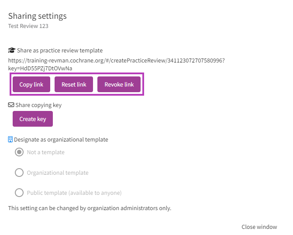Screen dimensions: 293x235
Task: Select the Not a template radio button
Action: tap(19, 152)
